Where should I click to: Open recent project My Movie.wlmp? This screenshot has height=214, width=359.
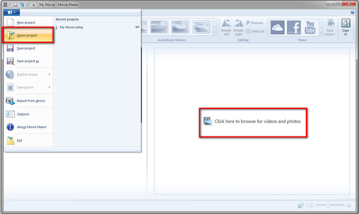tap(97, 27)
